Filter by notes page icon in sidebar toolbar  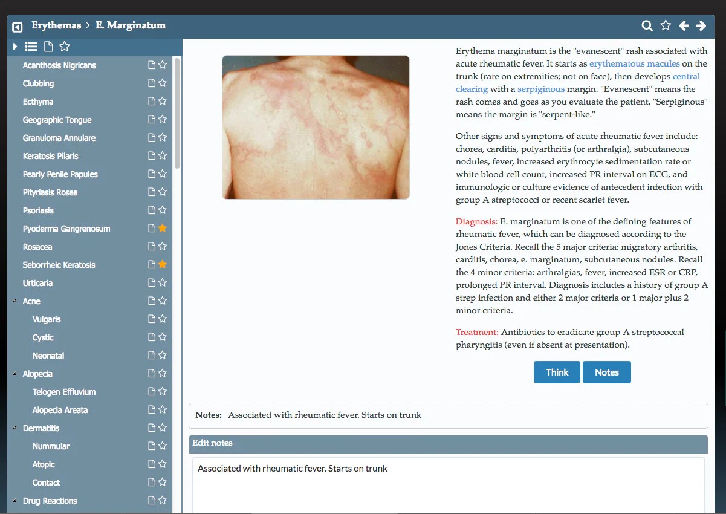pos(48,47)
